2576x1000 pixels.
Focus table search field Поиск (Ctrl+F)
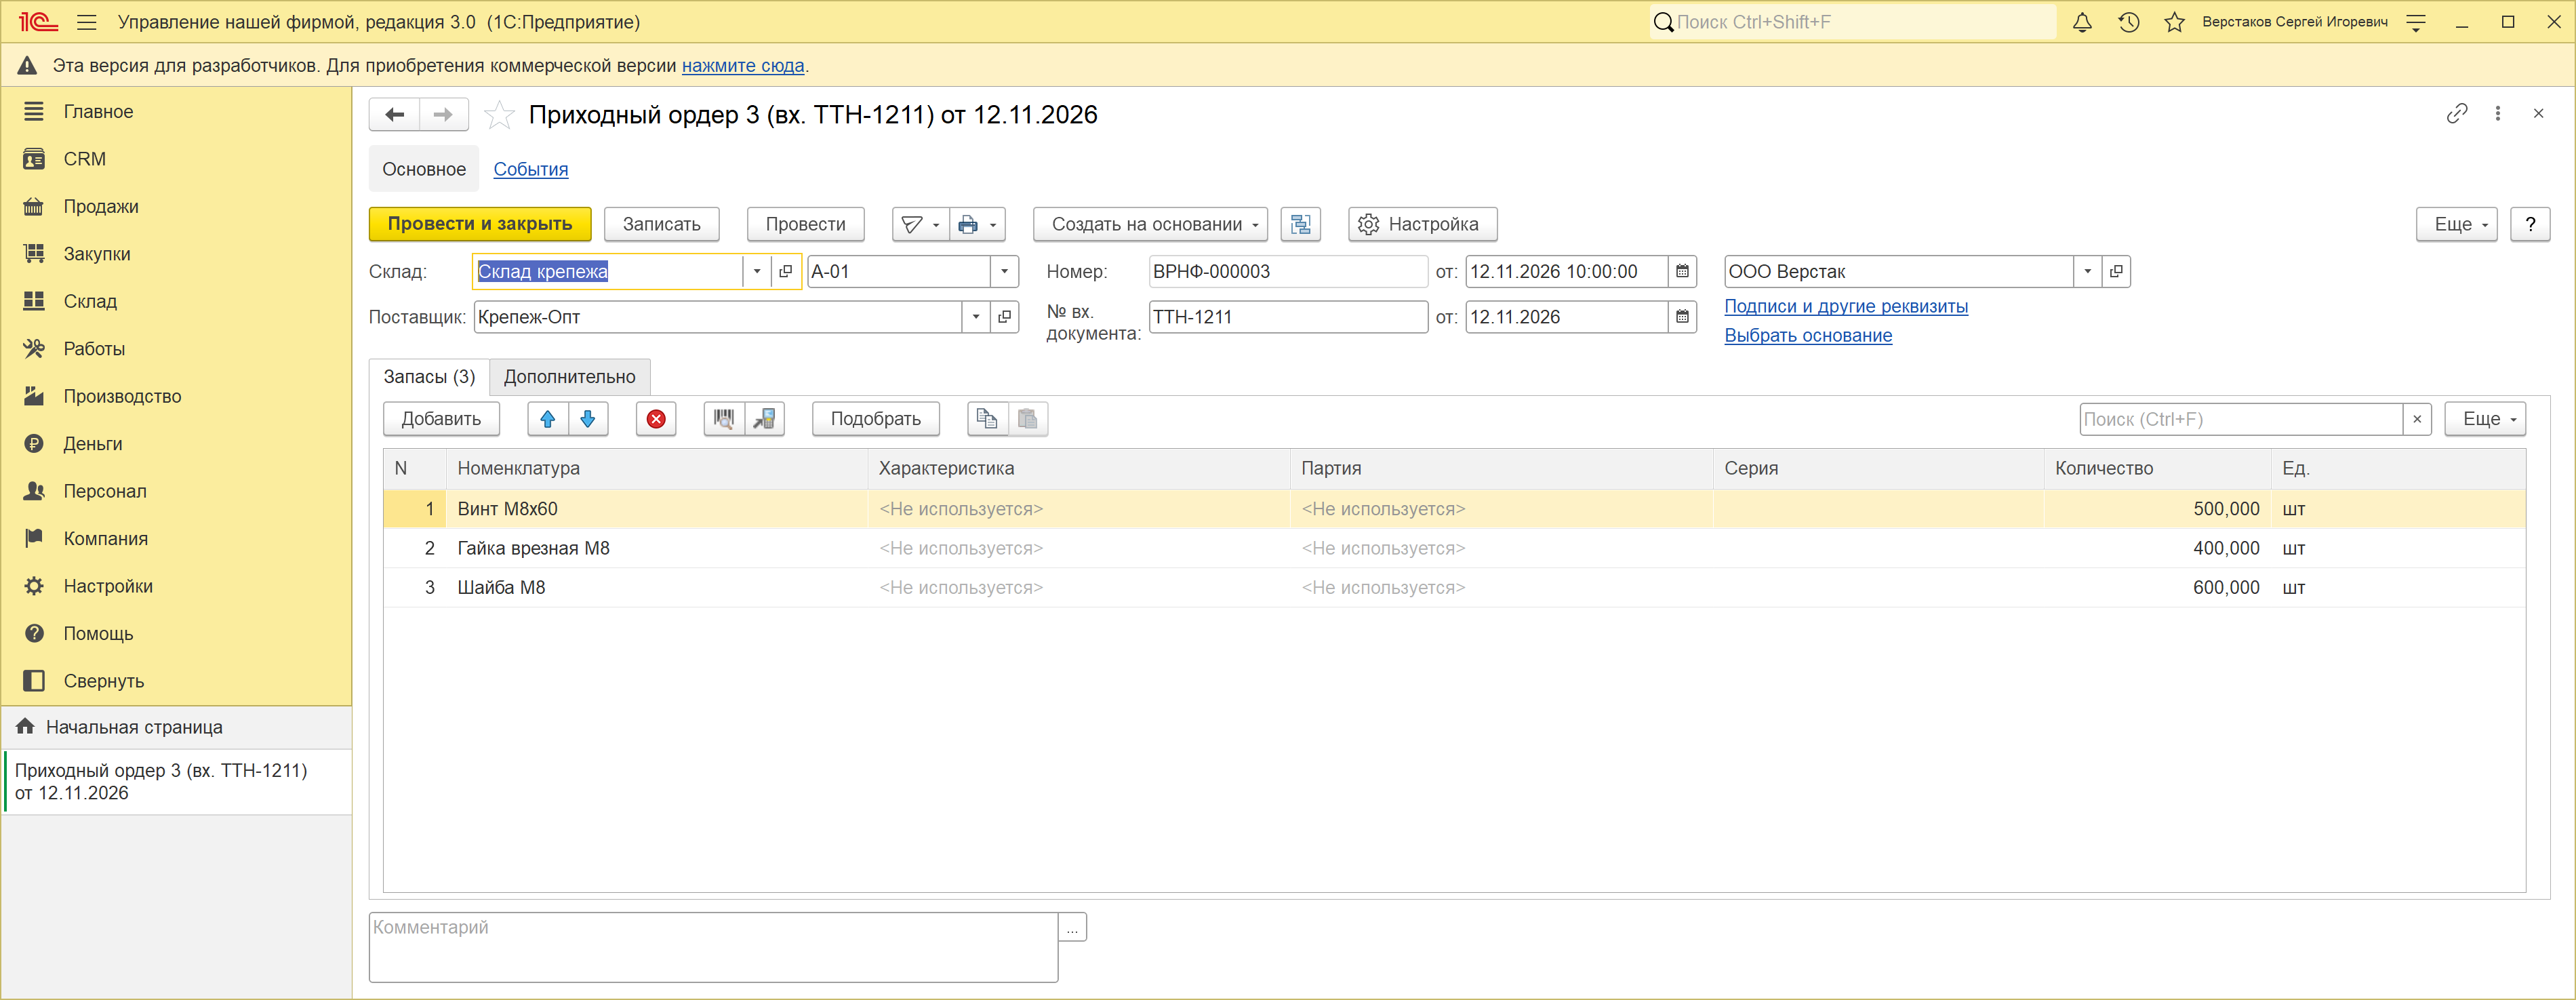click(x=2240, y=419)
